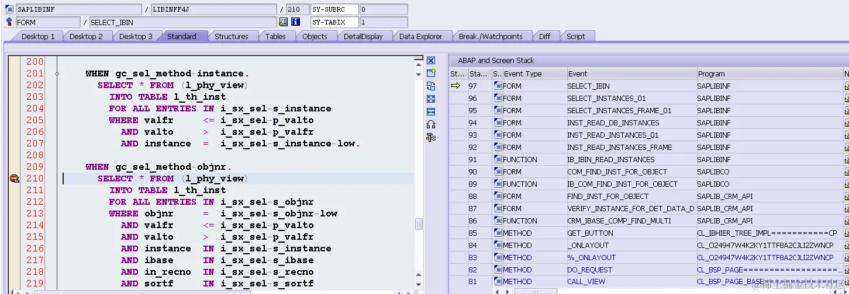Click source icon in stack row 86

coord(498,220)
